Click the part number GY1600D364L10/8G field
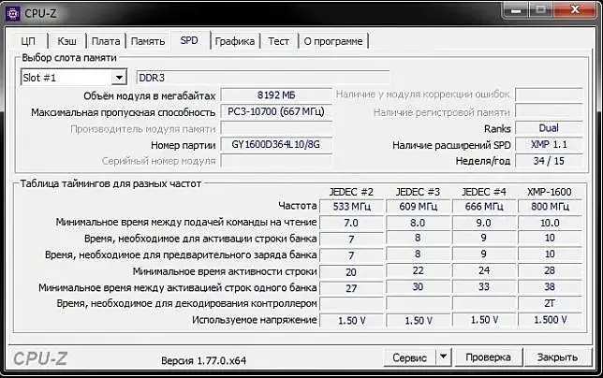Image resolution: width=603 pixels, height=378 pixels. tap(276, 145)
